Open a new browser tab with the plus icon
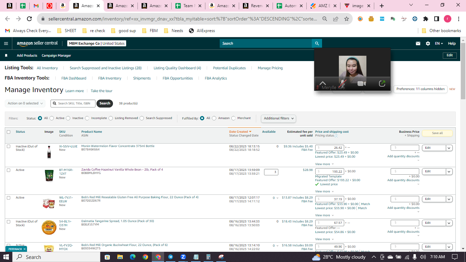The image size is (466, 262). click(x=382, y=6)
